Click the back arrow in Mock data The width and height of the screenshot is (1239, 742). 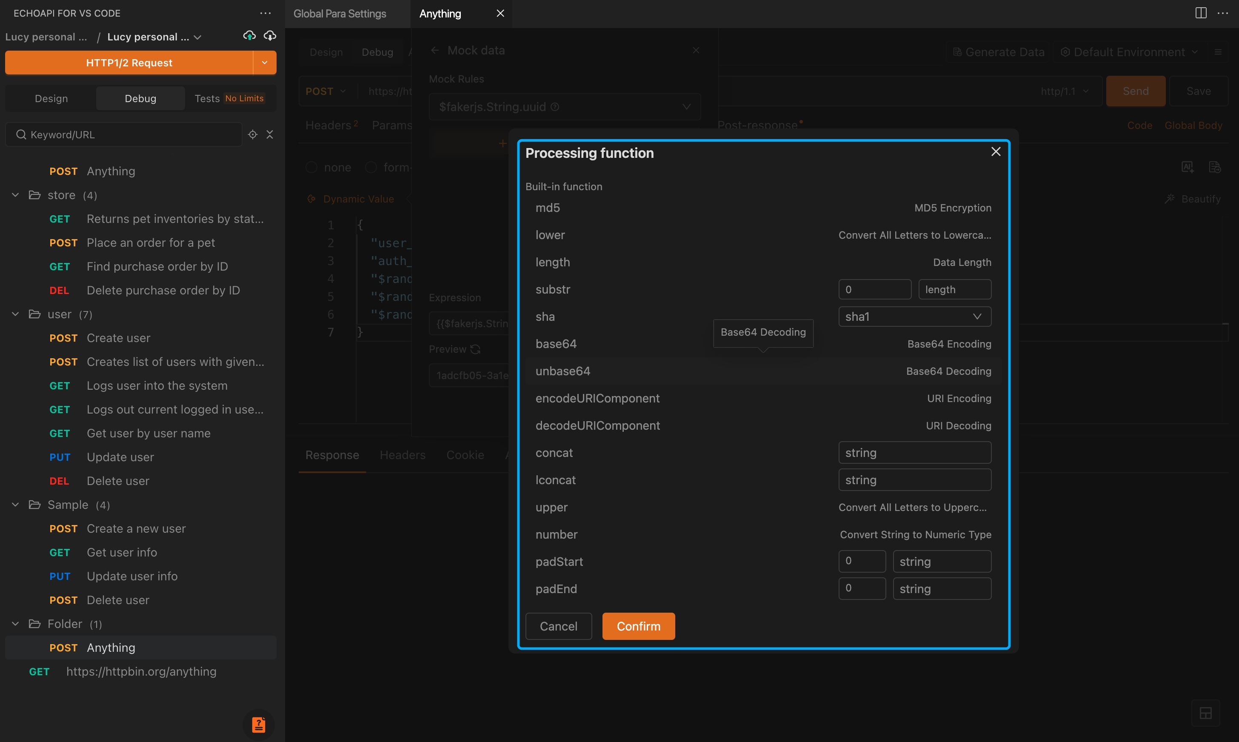pyautogui.click(x=434, y=51)
